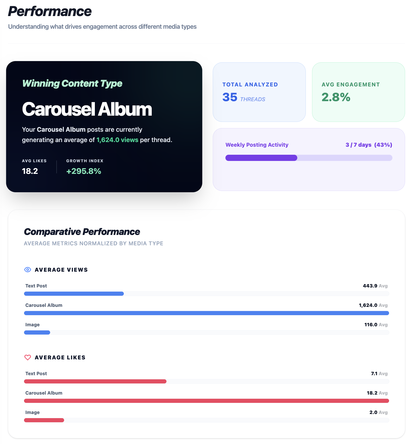The width and height of the screenshot is (410, 444).
Task: Click the 3 / 7 days (43%) label
Action: [x=369, y=145]
